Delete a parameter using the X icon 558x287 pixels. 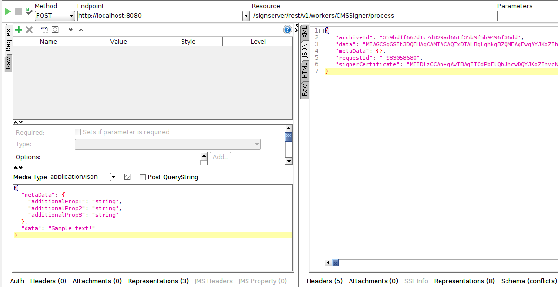point(30,29)
